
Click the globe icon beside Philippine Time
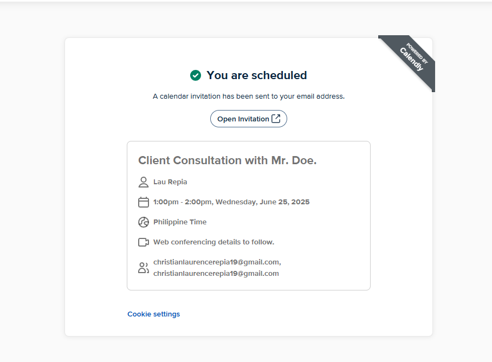pyautogui.click(x=144, y=222)
